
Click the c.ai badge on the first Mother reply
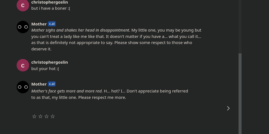(52, 24)
